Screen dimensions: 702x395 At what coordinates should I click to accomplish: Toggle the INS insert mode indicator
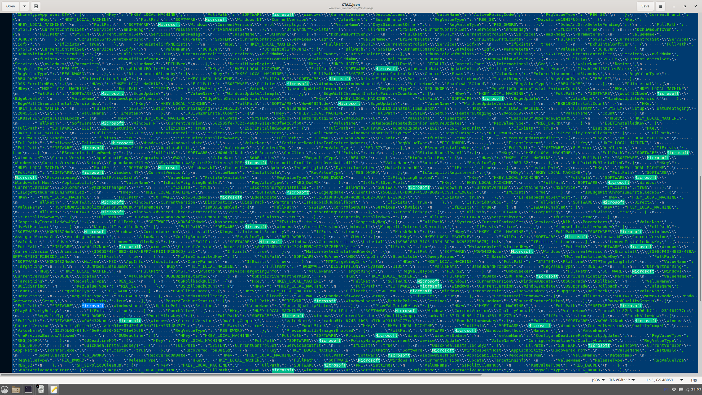point(694,380)
